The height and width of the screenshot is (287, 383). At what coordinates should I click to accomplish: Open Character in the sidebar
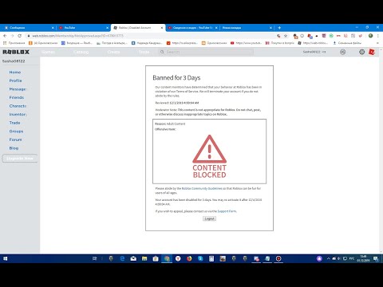click(18, 106)
